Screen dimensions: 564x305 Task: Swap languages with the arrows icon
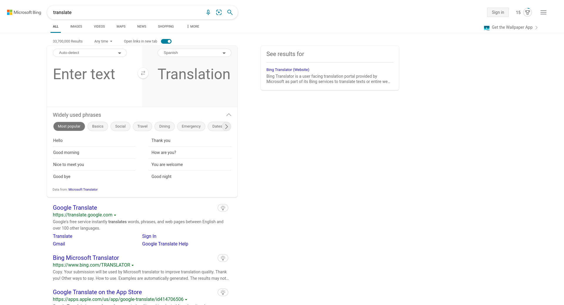point(143,73)
